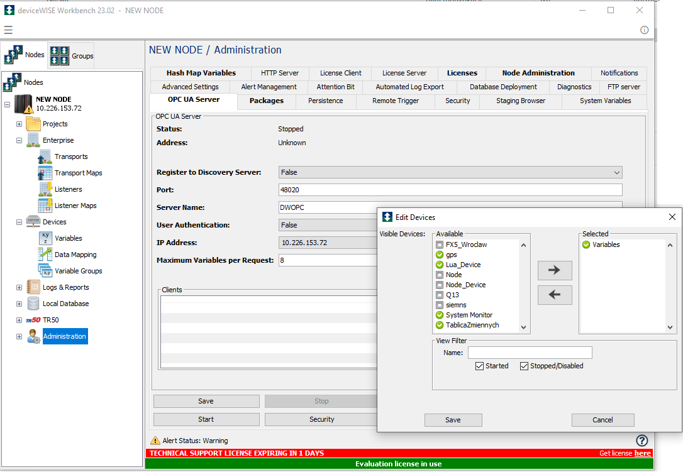Toggle the Node device checkbox

440,275
